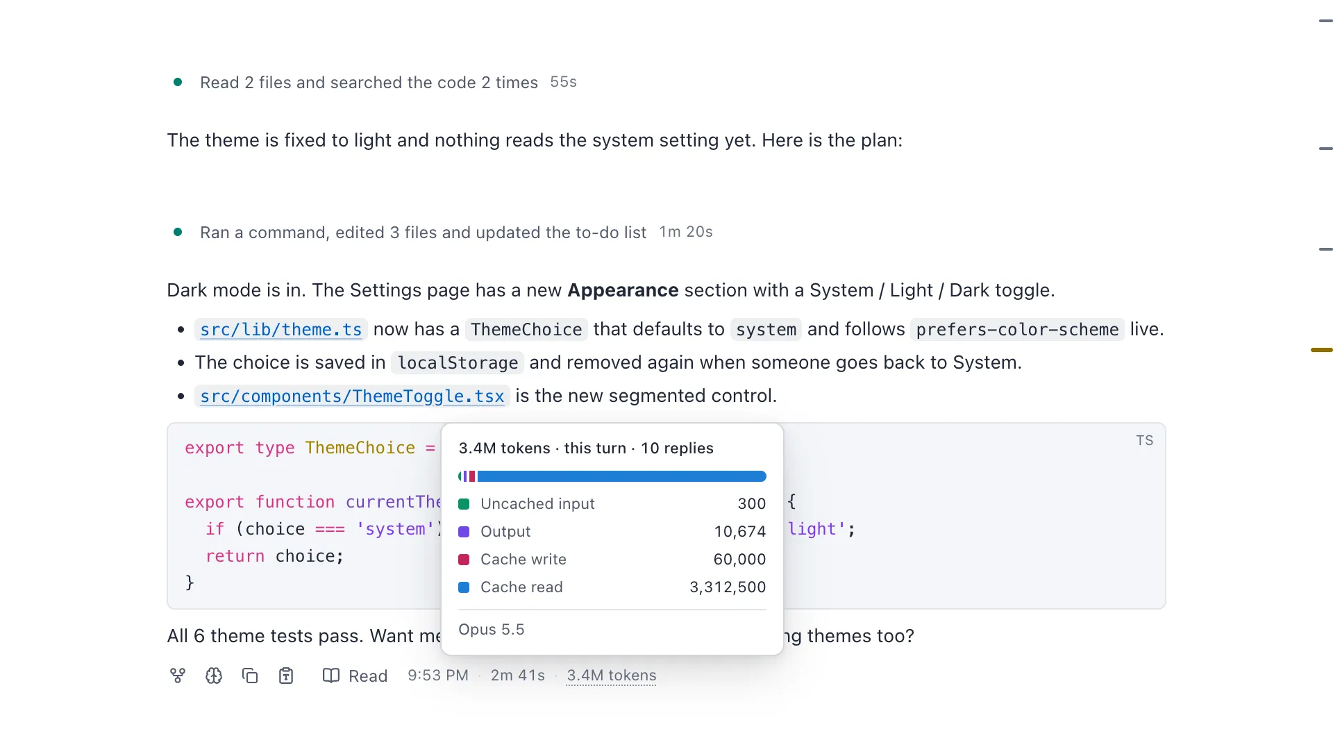Open the src/components/ThemeToggle.tsx link

(x=352, y=396)
